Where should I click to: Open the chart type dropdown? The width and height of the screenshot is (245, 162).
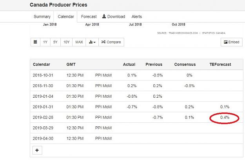coord(92,42)
